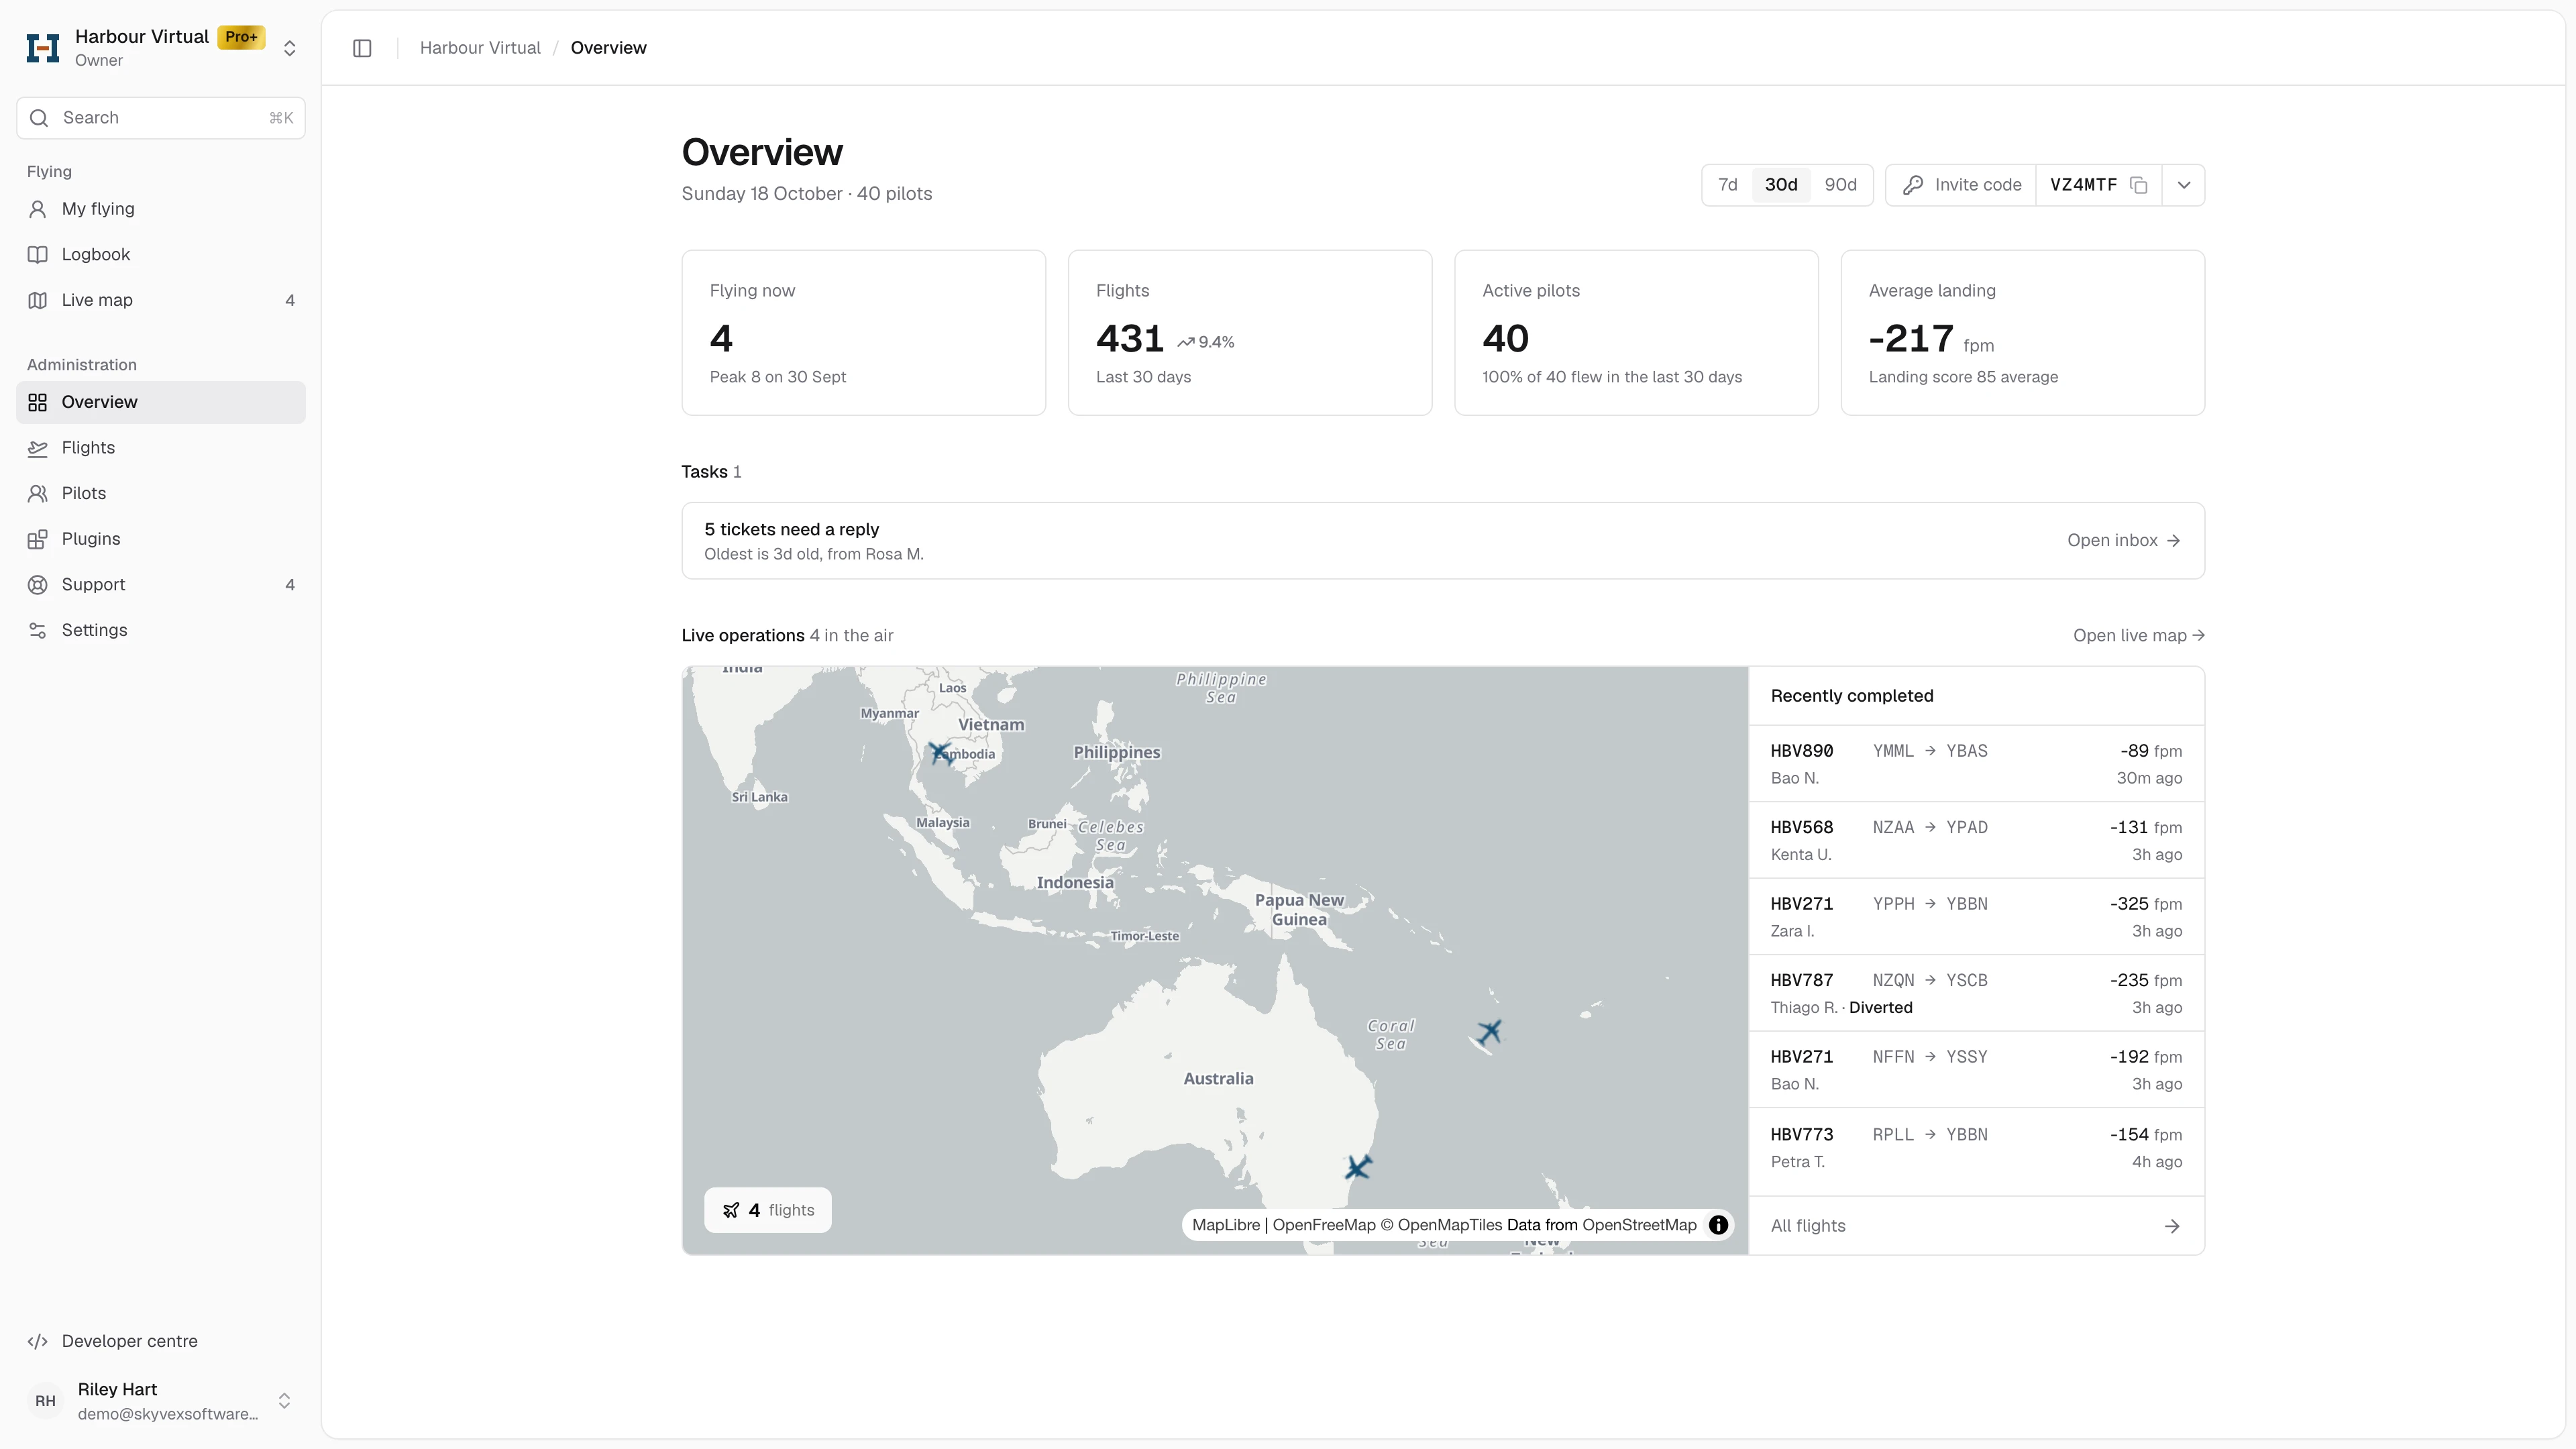Click the RH user avatar

[45, 1401]
